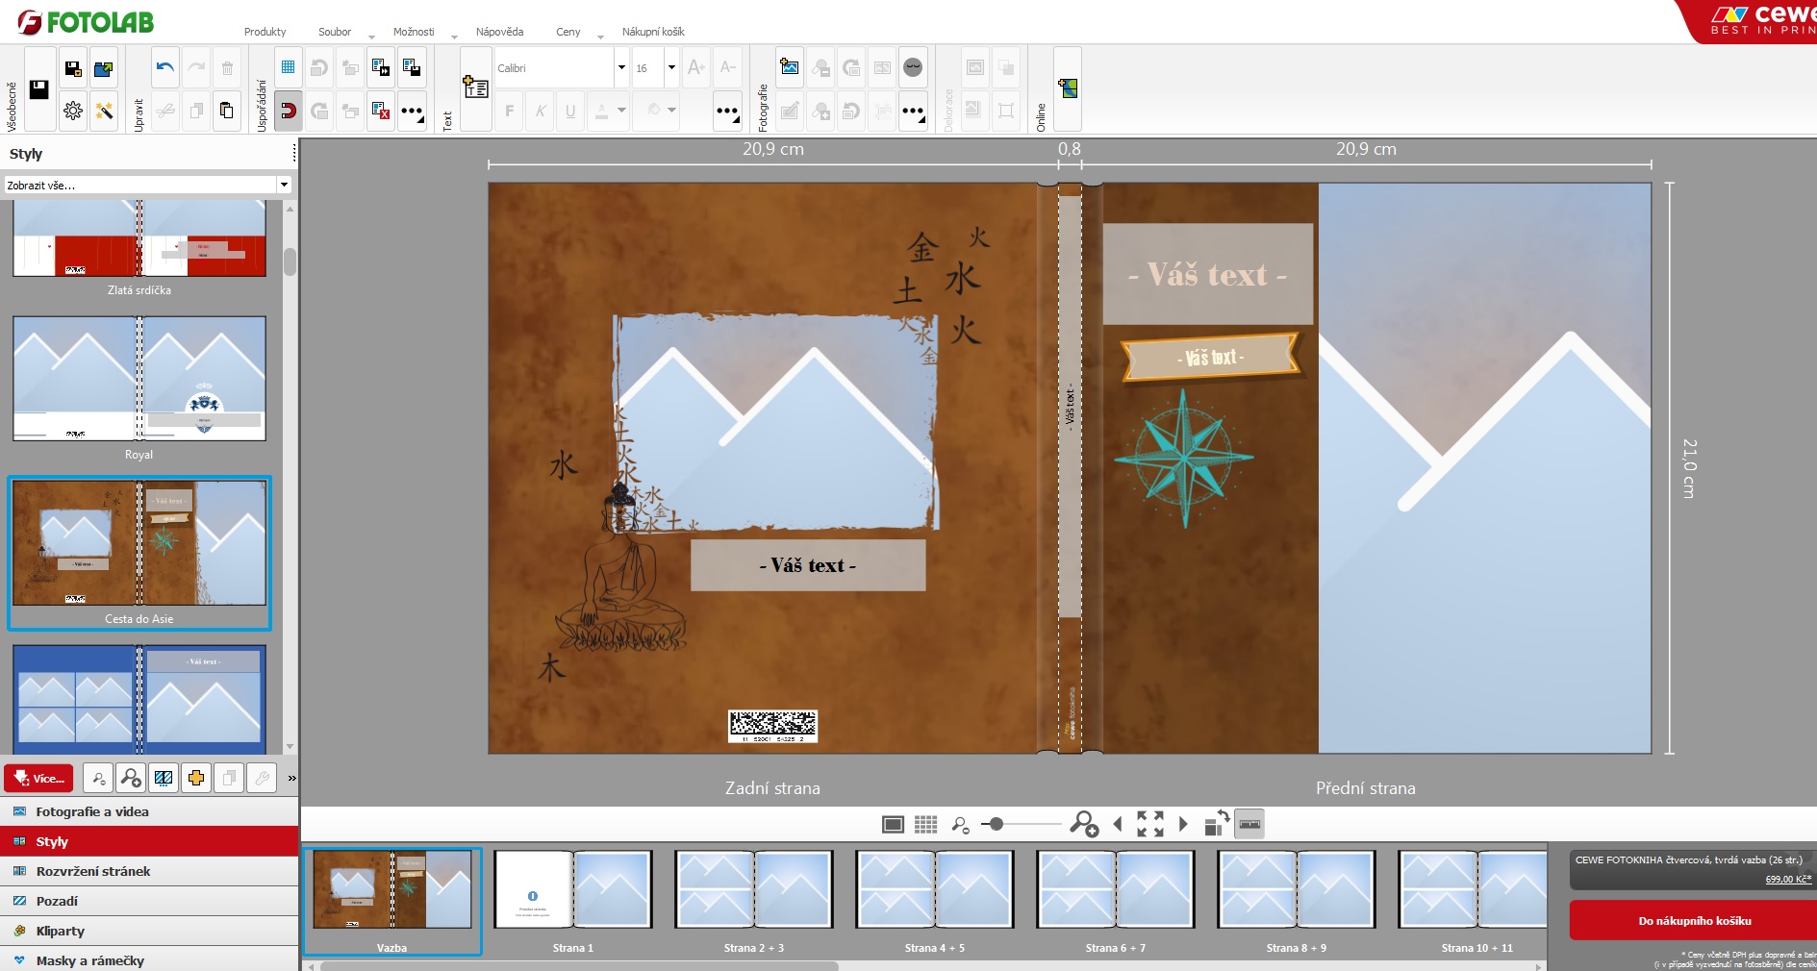Insert a new text box
The image size is (1817, 971).
point(475,88)
